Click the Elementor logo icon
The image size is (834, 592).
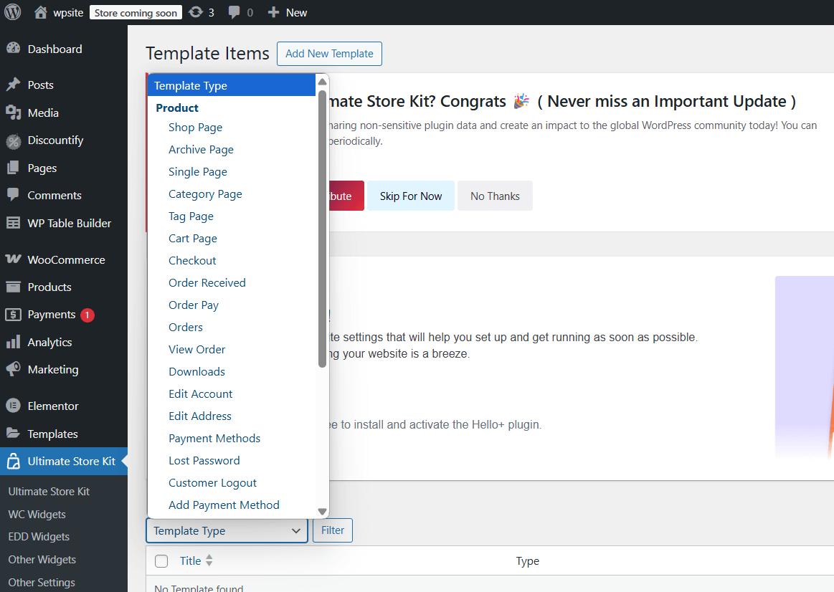(14, 406)
